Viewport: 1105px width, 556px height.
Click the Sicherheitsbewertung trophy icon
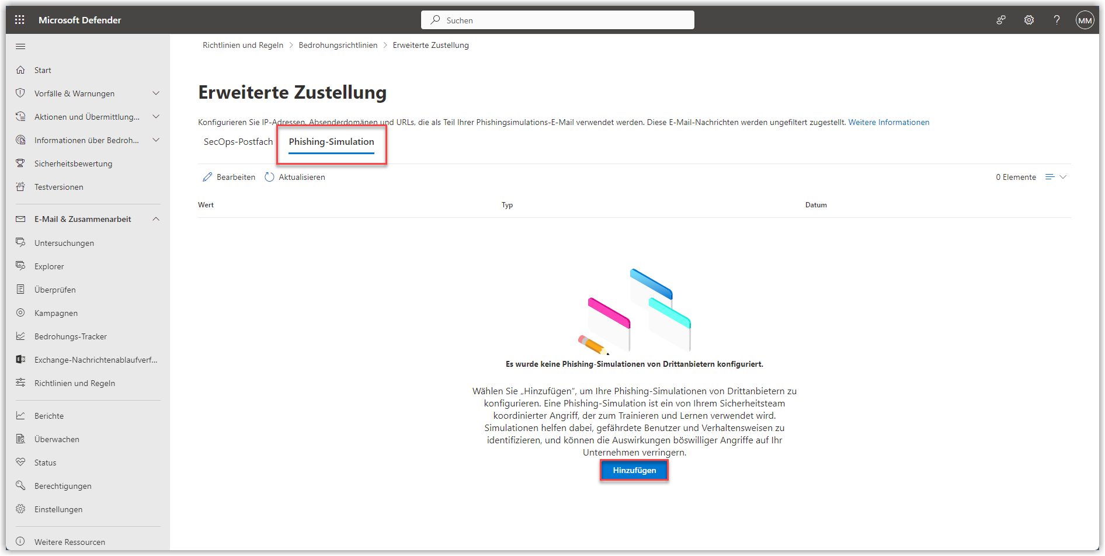click(20, 164)
